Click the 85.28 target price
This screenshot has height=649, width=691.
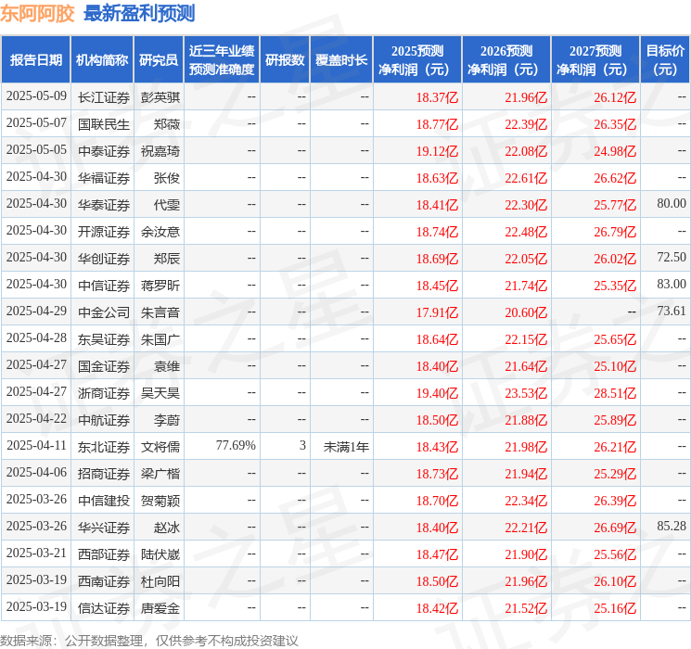(x=672, y=526)
